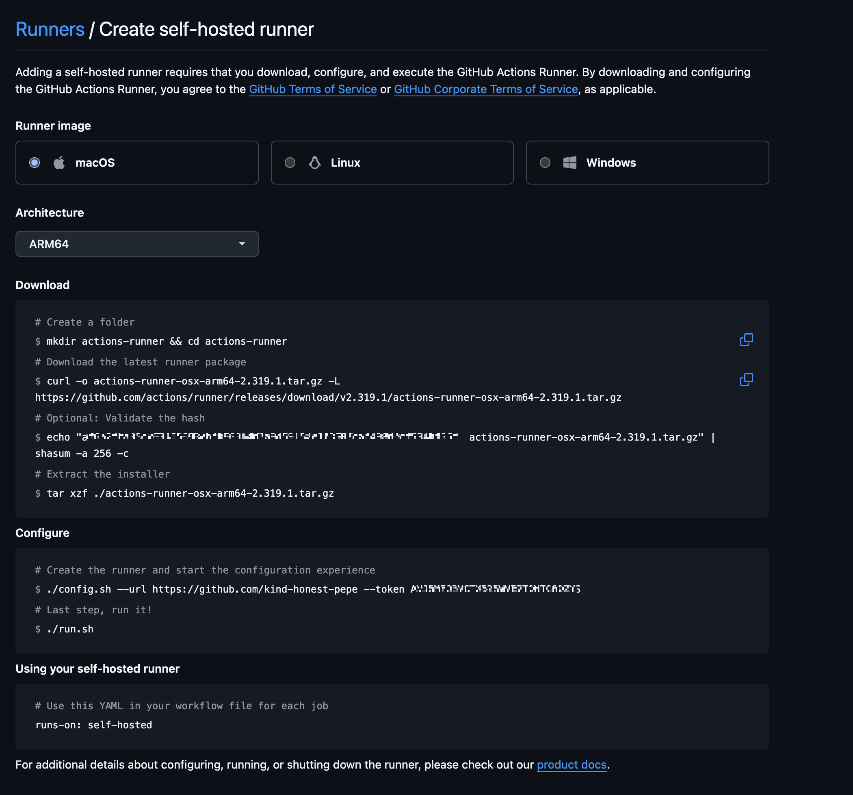Click the runs-on: self-hosted YAML line
Screen dimensions: 853x795
[x=93, y=725]
